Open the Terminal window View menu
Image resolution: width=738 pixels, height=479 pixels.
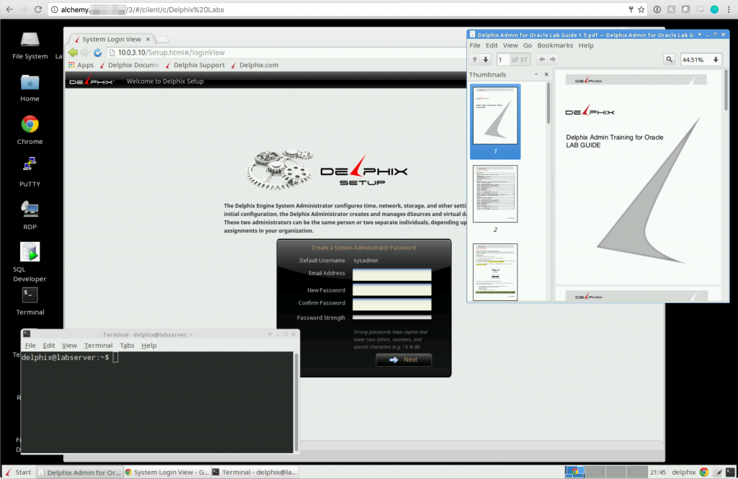(x=69, y=345)
